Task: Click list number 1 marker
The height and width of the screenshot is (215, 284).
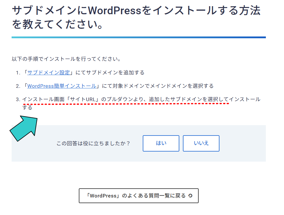Action: pos(18,73)
